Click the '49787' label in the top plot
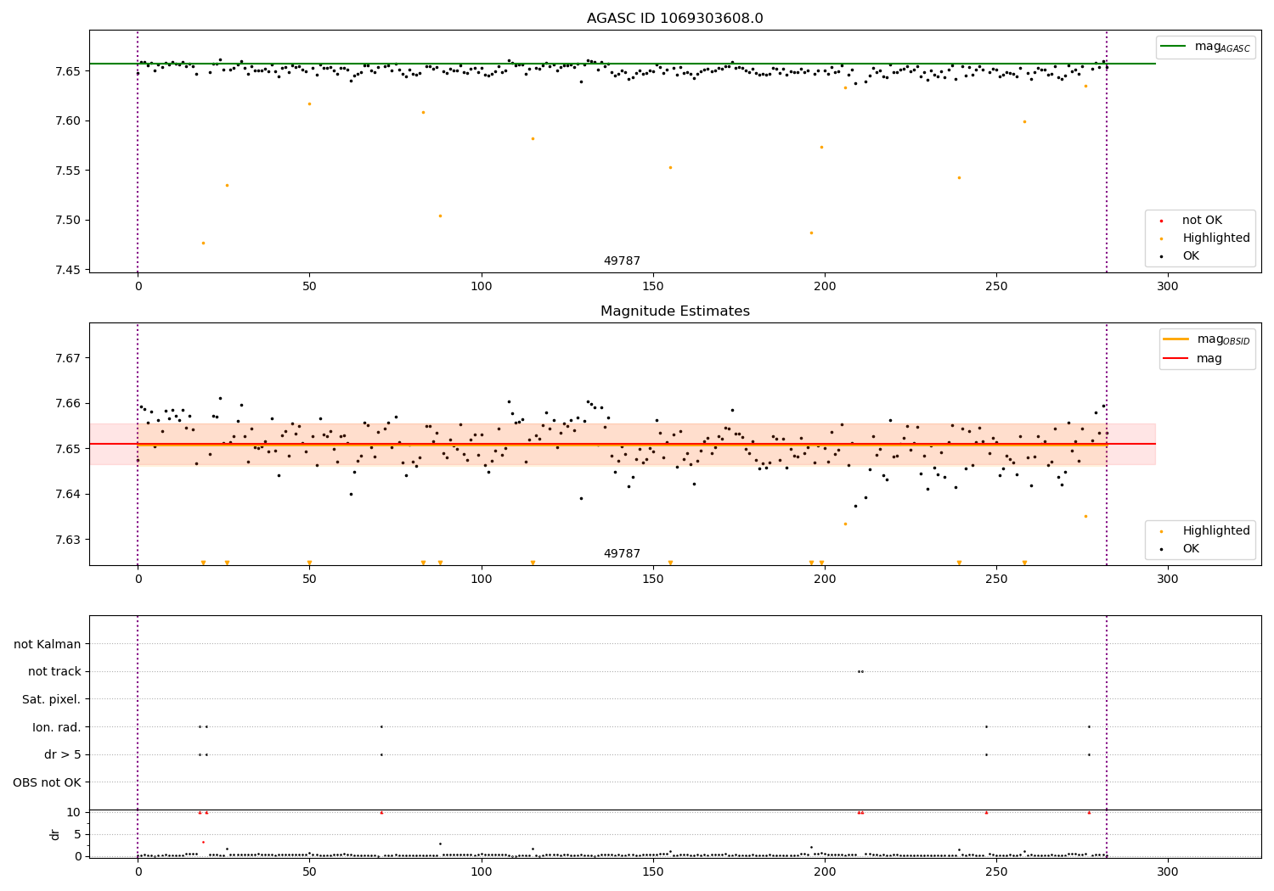 (622, 261)
